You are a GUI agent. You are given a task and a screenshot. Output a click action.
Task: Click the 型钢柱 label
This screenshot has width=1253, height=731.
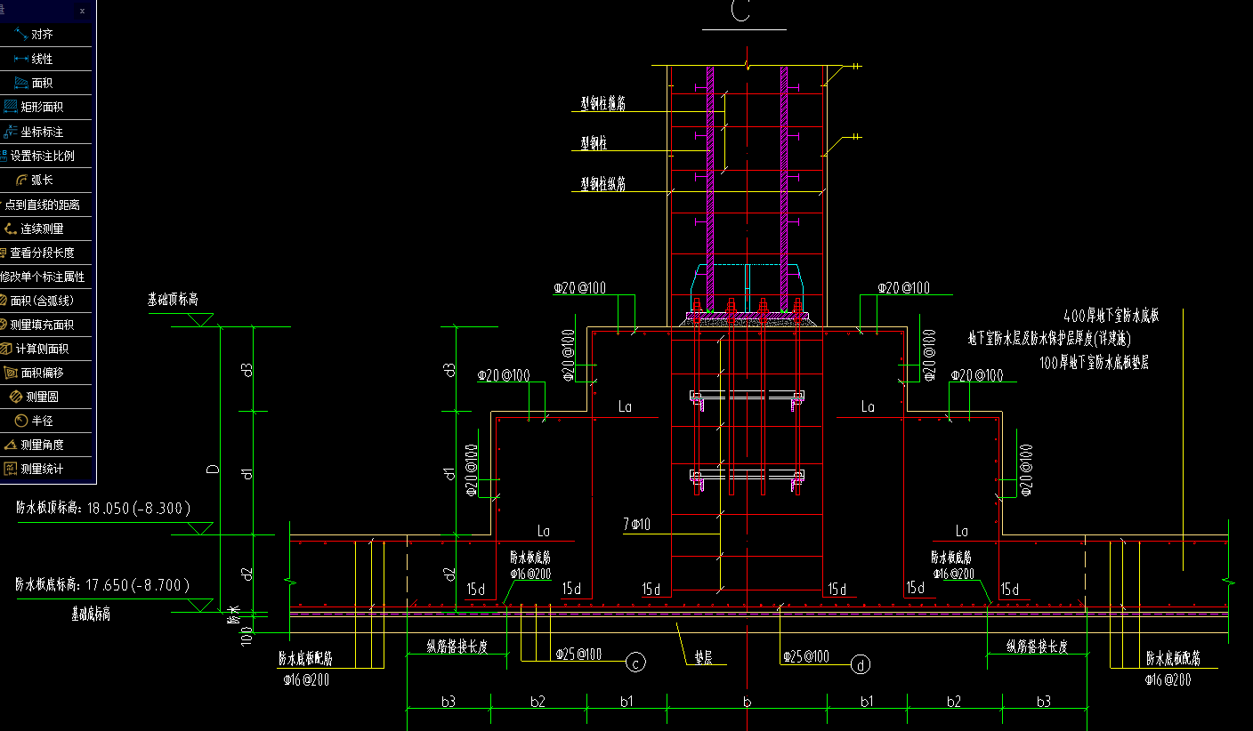[x=594, y=143]
